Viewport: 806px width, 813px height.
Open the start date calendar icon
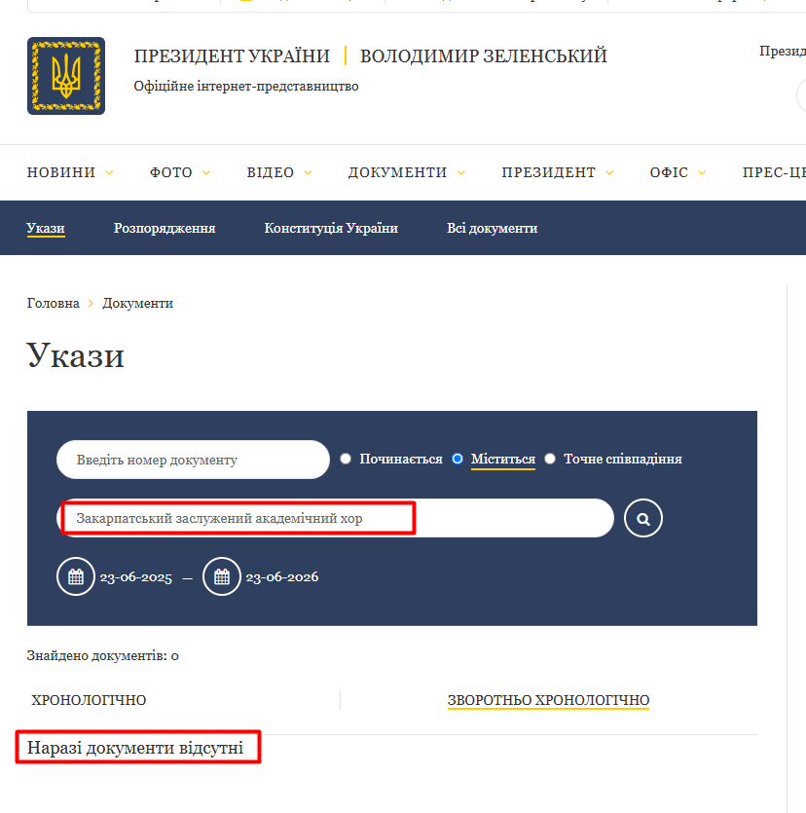tap(76, 576)
